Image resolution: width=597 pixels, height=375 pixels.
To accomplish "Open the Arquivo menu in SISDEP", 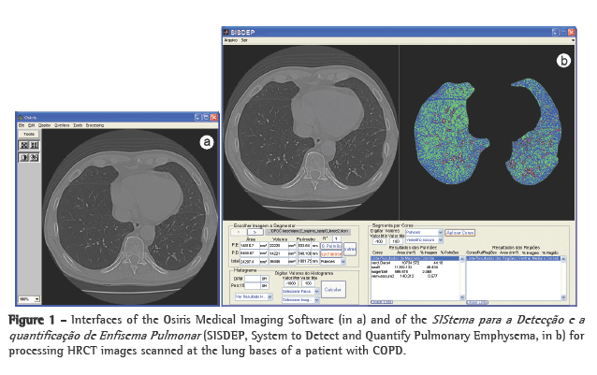I will click(x=230, y=41).
